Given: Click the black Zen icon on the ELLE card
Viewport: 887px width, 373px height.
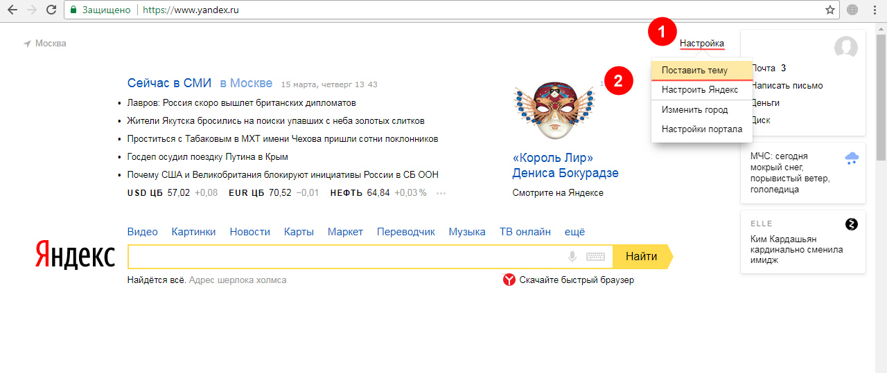Looking at the screenshot, I should click(852, 224).
